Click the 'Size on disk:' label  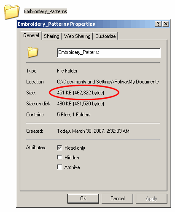[x=39, y=104]
